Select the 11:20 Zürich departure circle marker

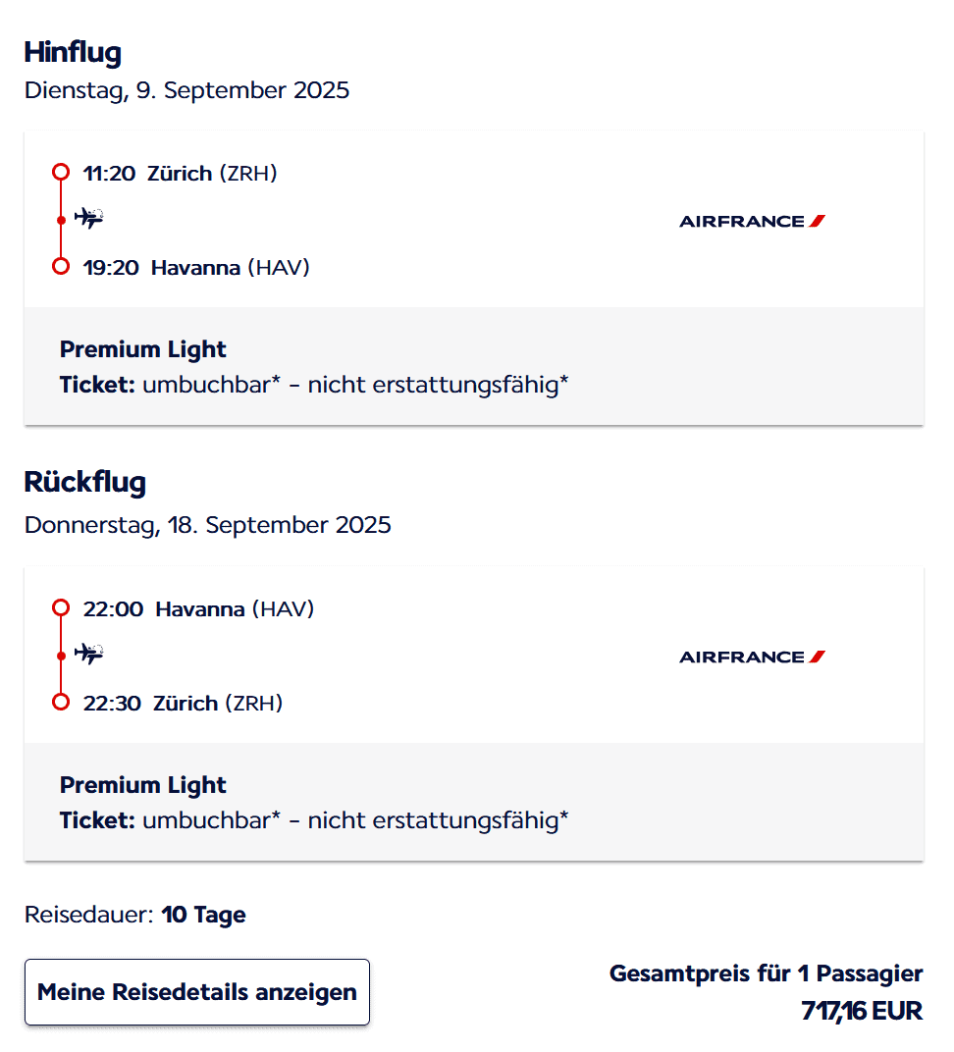(x=61, y=173)
